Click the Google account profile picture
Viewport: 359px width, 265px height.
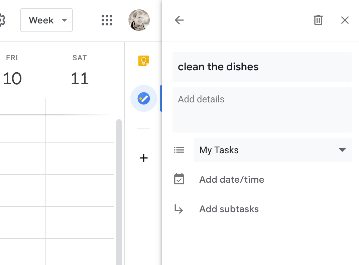coord(139,20)
